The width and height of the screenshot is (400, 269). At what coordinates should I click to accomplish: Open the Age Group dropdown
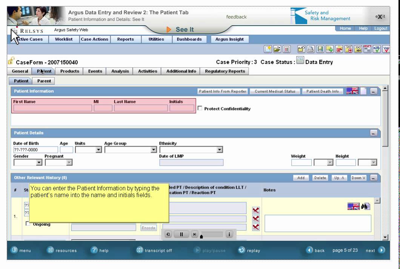[153, 150]
